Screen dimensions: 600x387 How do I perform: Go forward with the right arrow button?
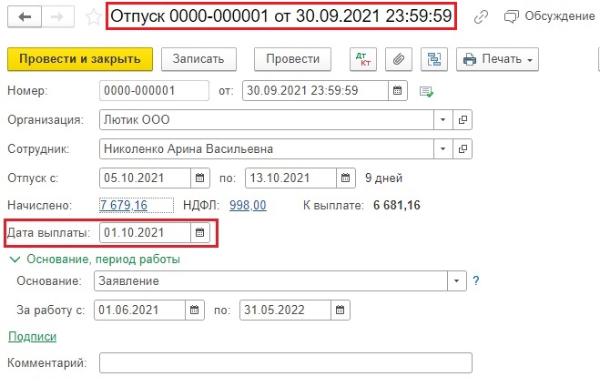coord(57,16)
